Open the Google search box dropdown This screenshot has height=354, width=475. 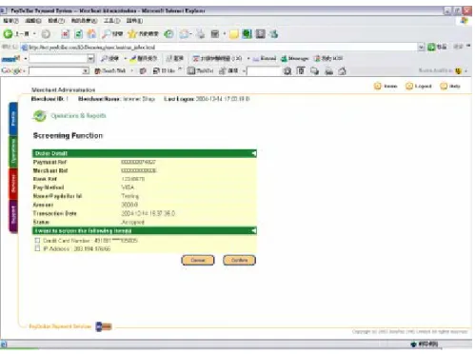(86, 70)
